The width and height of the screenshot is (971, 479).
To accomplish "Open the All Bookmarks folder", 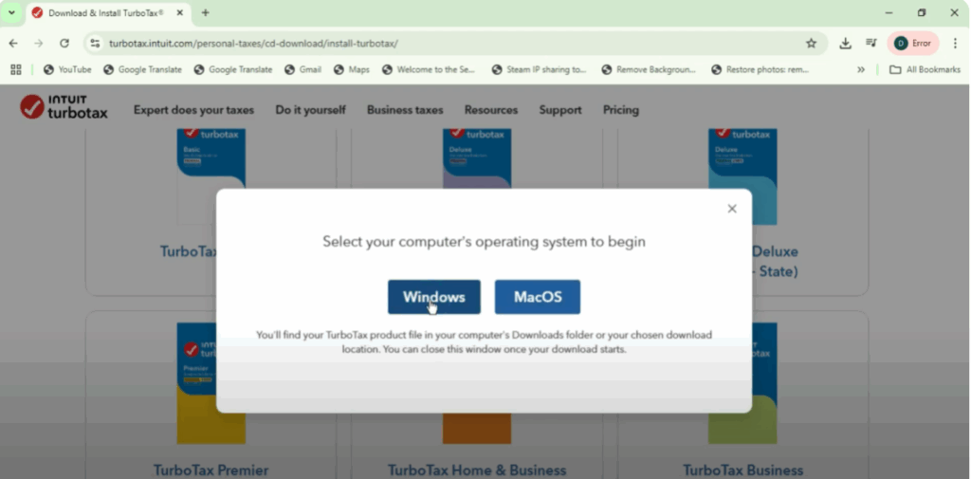I will tap(925, 69).
